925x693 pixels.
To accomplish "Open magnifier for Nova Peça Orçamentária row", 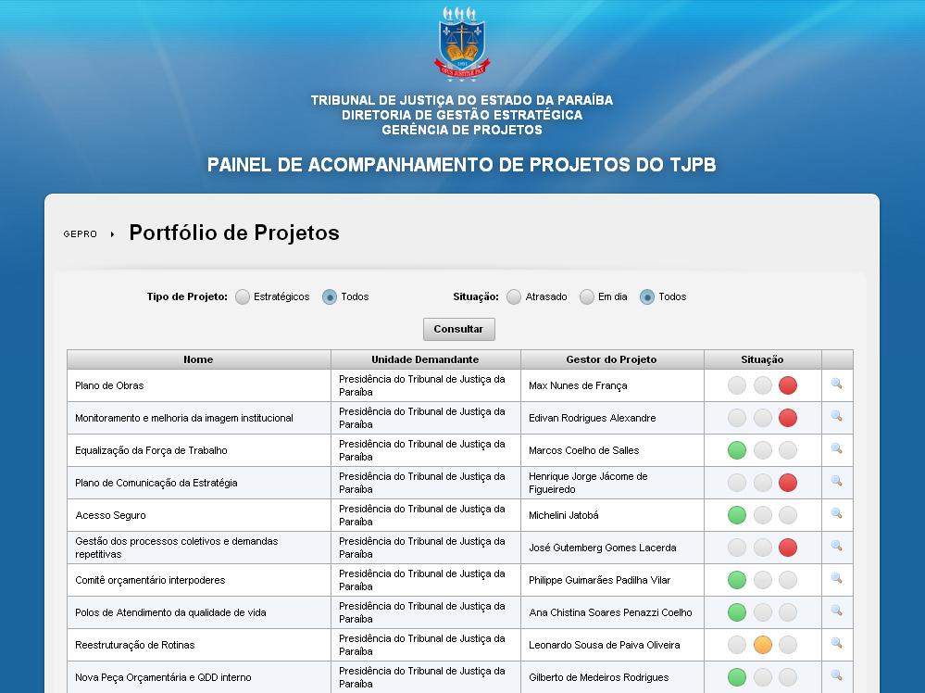I will point(836,676).
